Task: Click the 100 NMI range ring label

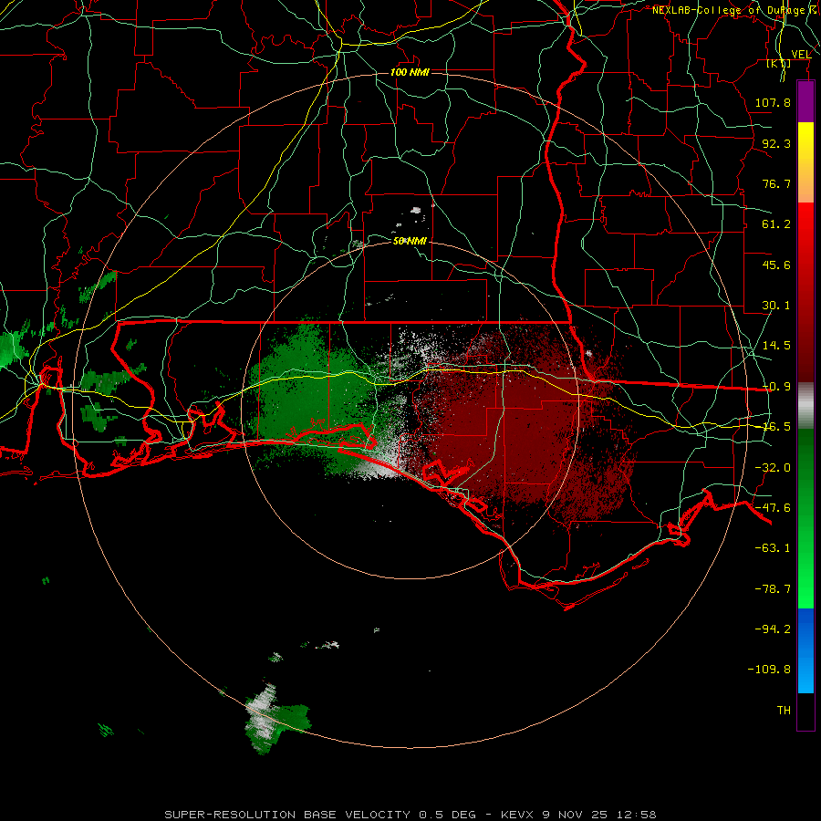Action: 410,72
